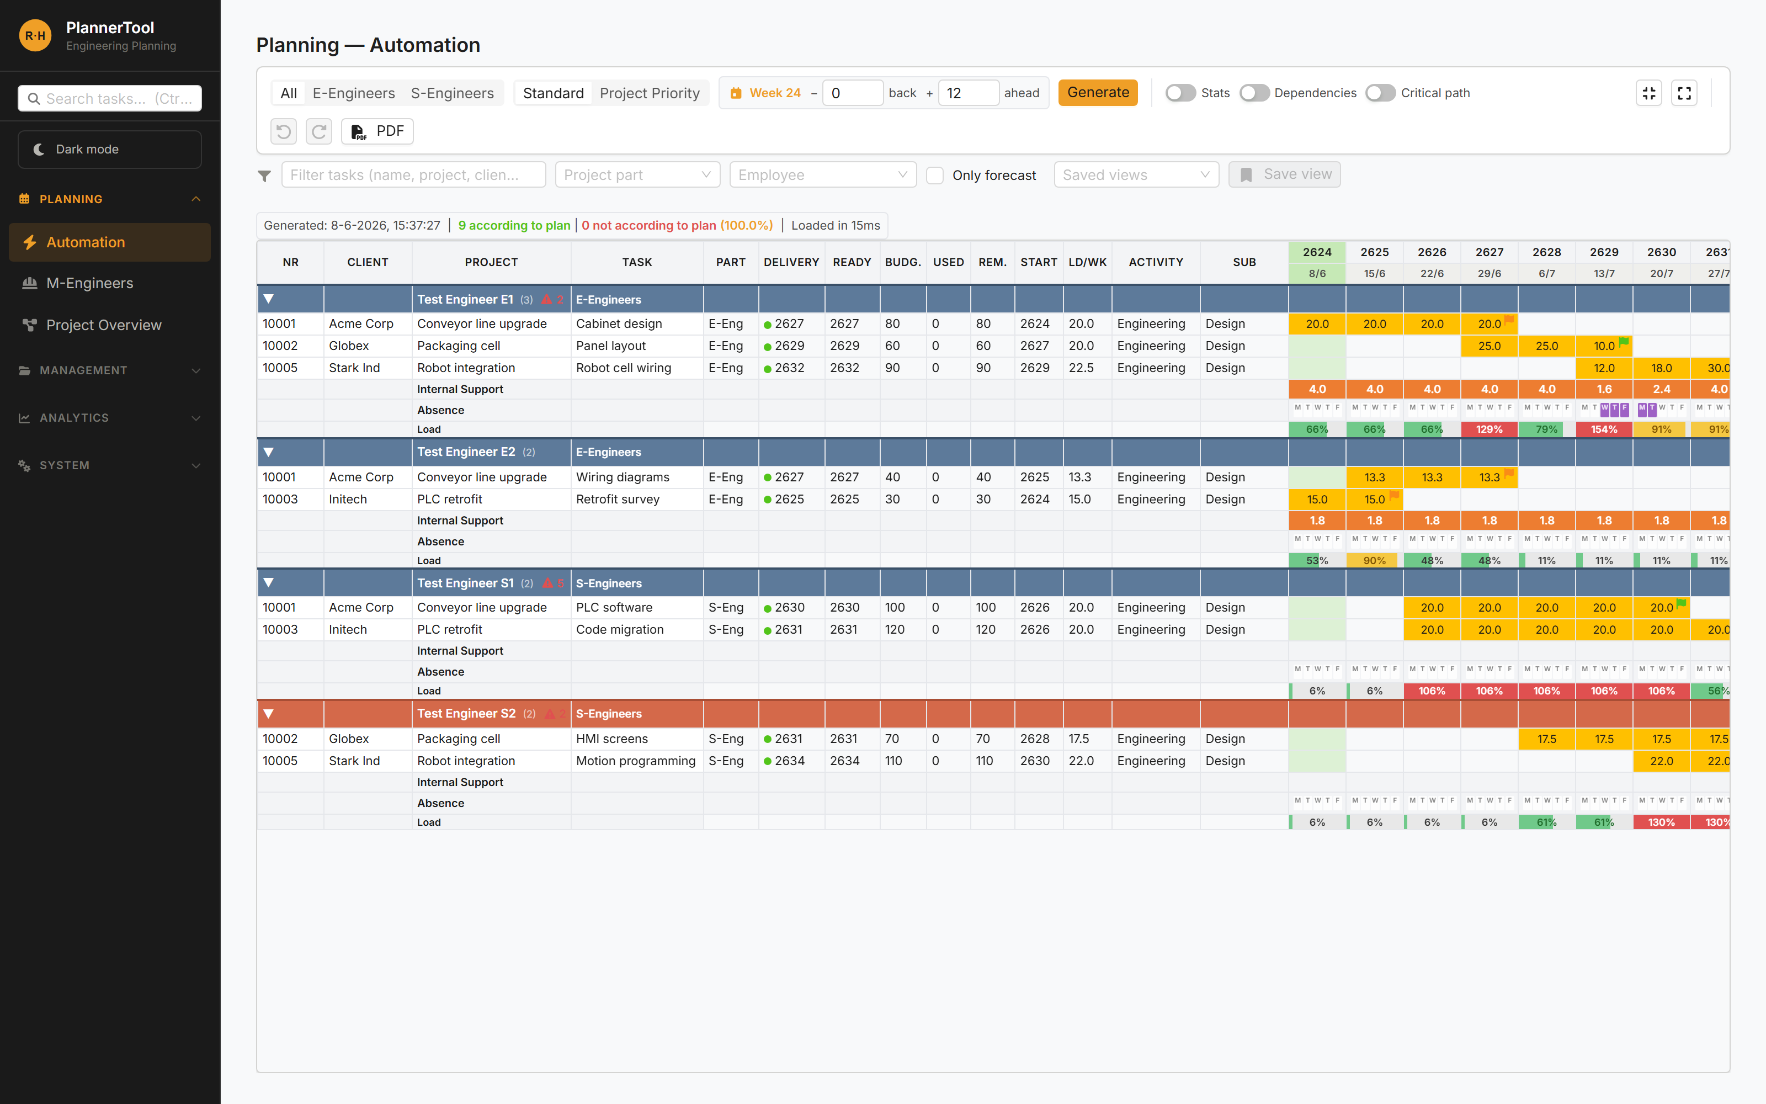Click the warning triangle on Test Engineer E1
The height and width of the screenshot is (1104, 1766).
point(546,299)
